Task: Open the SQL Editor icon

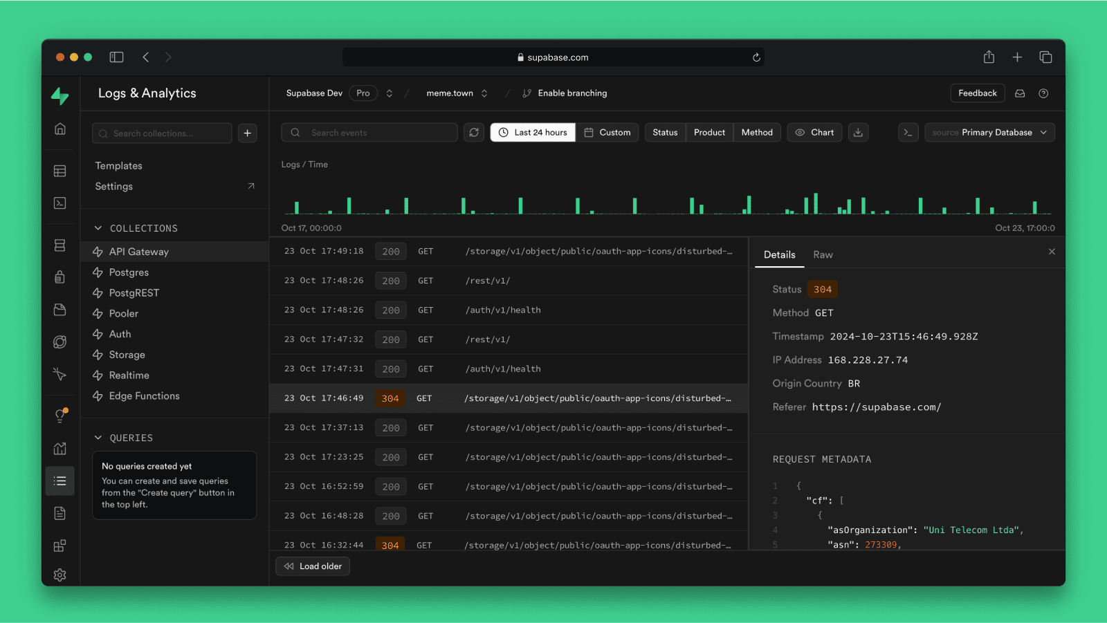Action: 60,203
